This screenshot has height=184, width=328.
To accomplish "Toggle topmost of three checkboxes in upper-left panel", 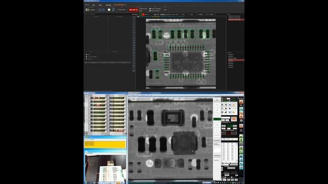I will pyautogui.click(x=87, y=55).
